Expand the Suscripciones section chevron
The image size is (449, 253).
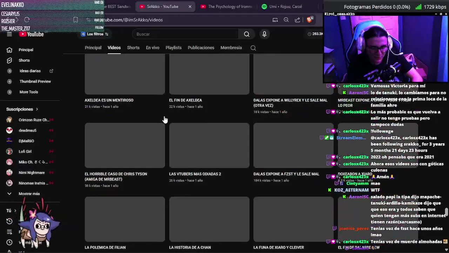[37, 109]
